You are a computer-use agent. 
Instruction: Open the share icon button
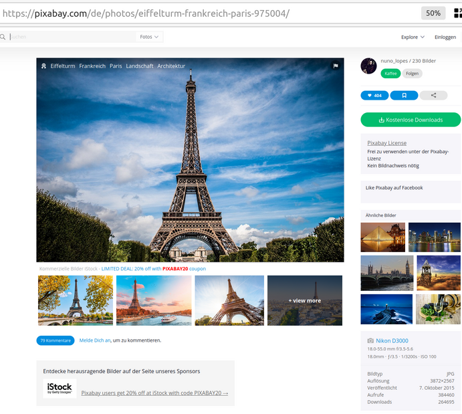coord(433,96)
